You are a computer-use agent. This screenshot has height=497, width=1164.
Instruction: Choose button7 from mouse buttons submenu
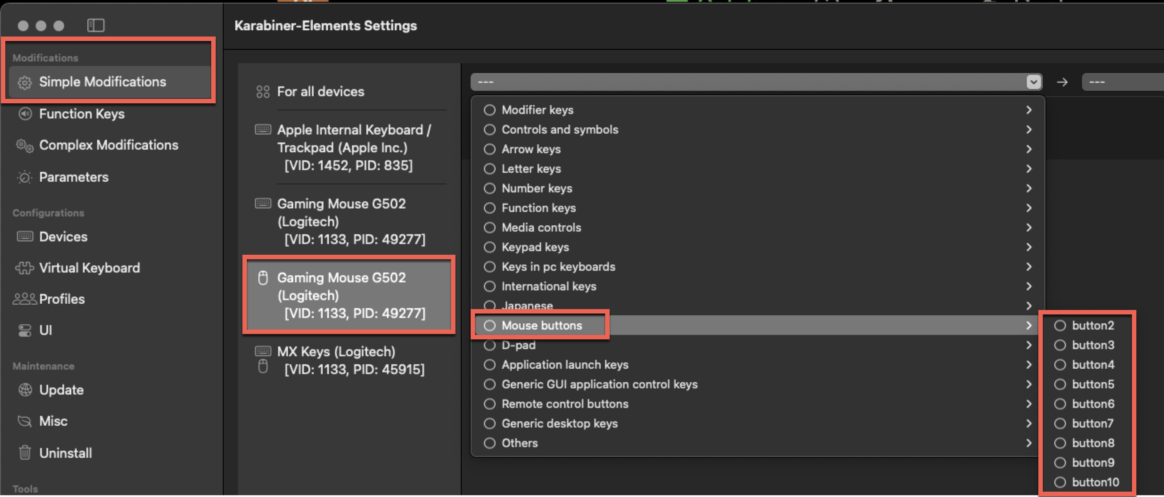click(x=1092, y=424)
